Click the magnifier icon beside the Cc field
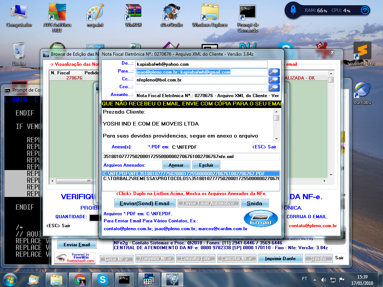383x287 pixels. [x=274, y=80]
